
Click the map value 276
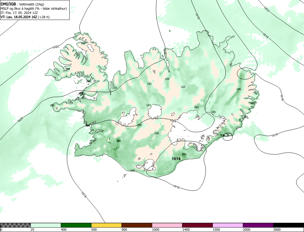tap(239, 89)
